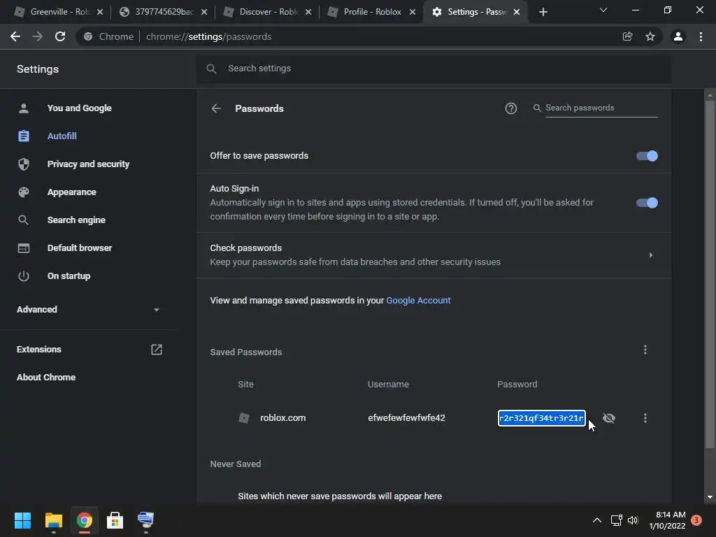Screen dimensions: 716x537
Task: Open network tray icon
Action: 617,520
